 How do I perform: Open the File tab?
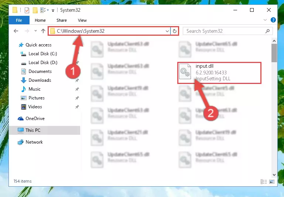(19, 20)
